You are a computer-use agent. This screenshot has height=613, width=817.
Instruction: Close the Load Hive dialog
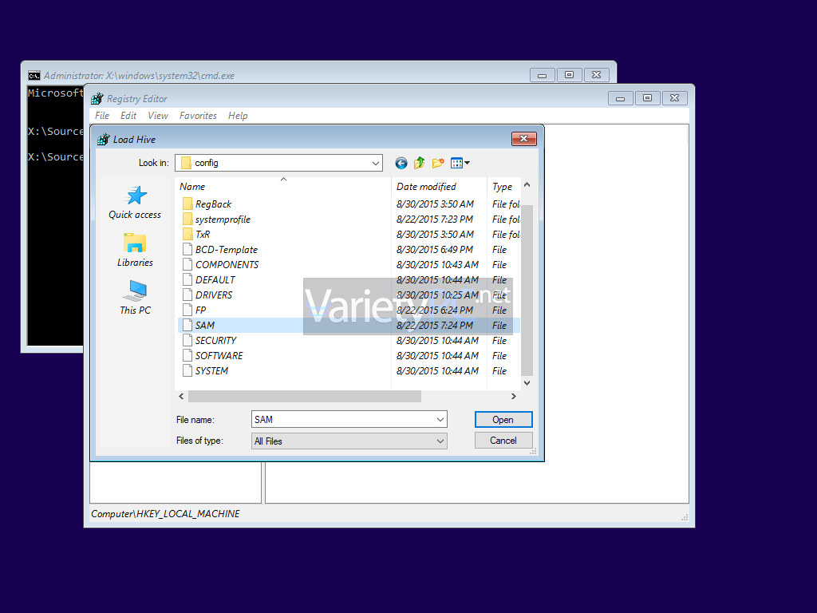pyautogui.click(x=523, y=139)
